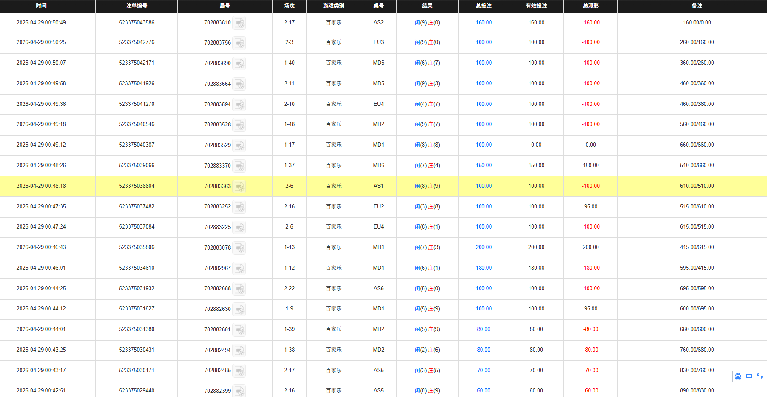Open video replay for round 702882688
Image resolution: width=767 pixels, height=397 pixels.
(239, 289)
